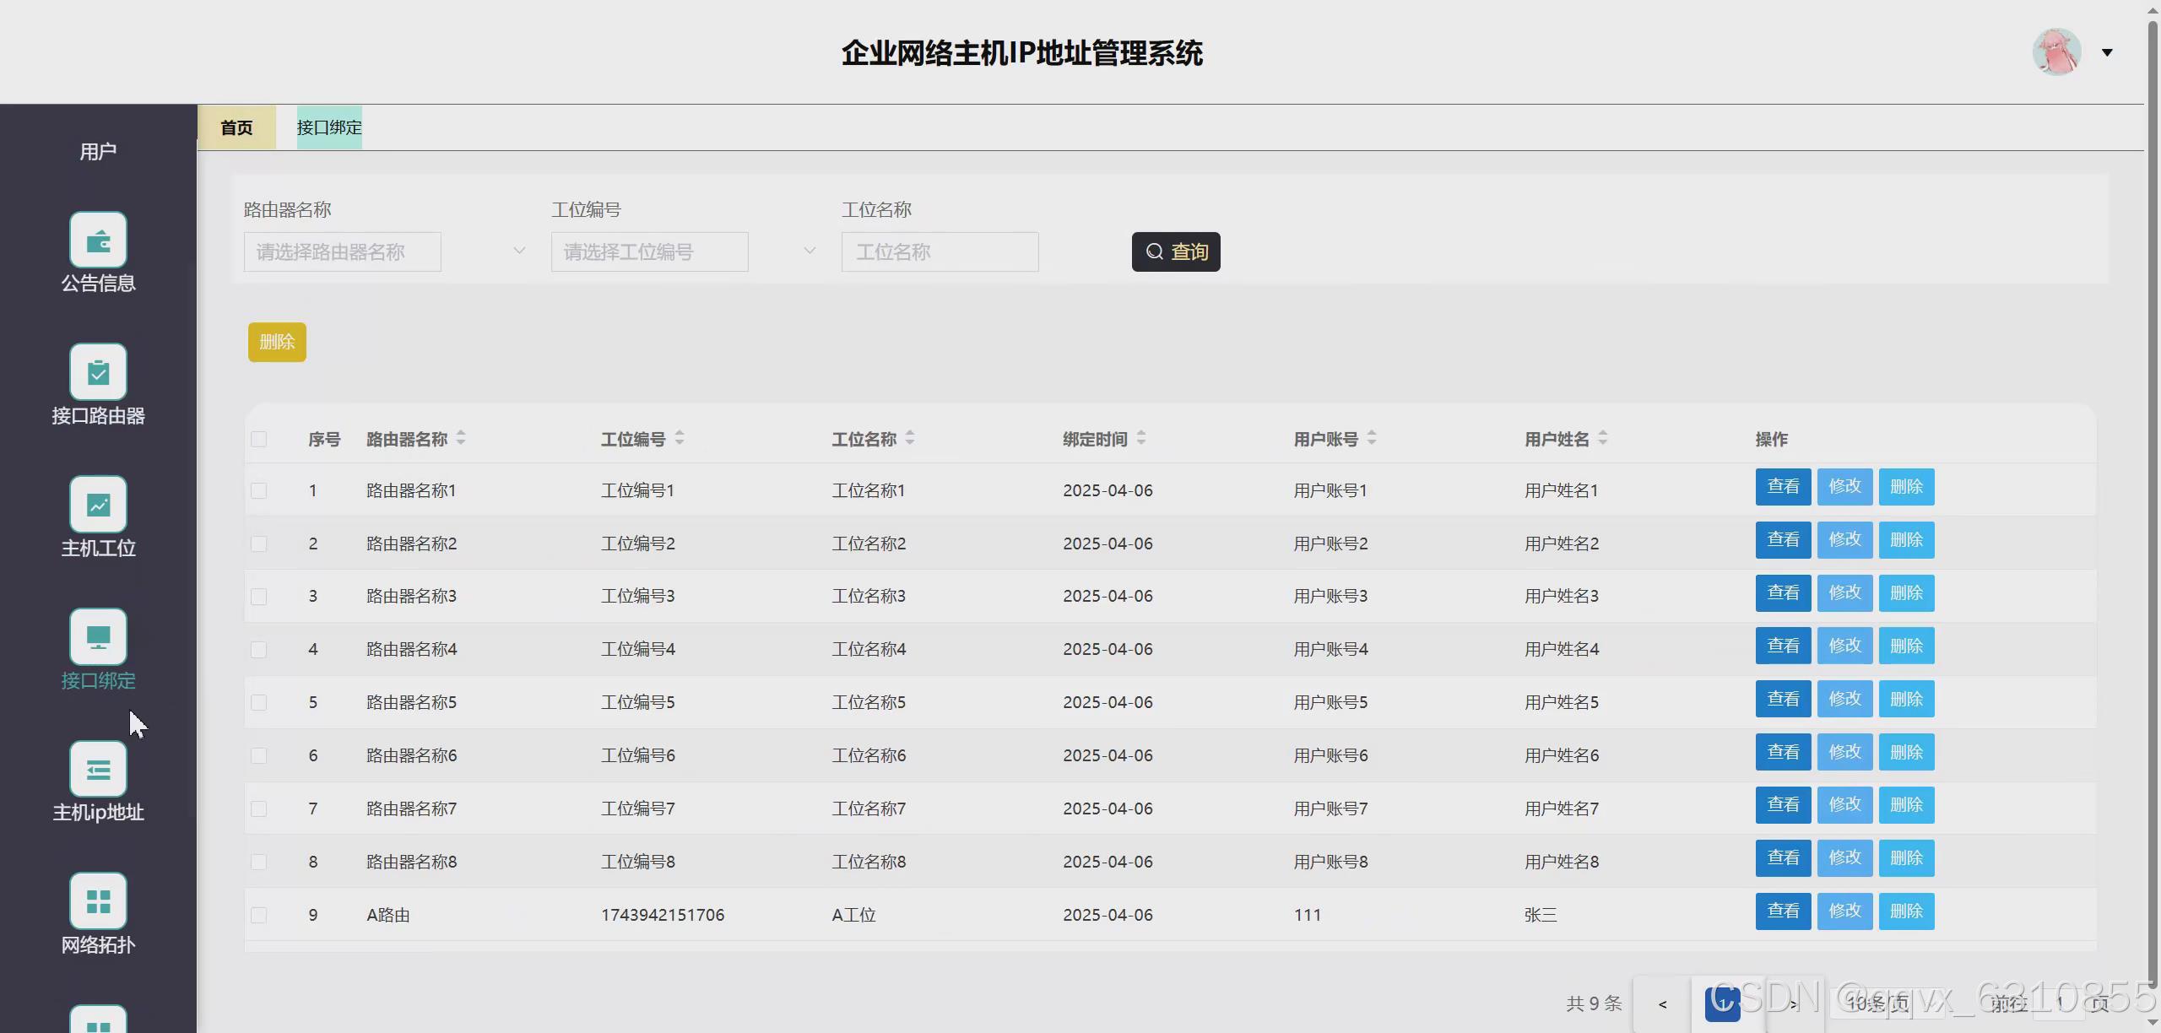
Task: Click the 共 9 条 total count
Action: [x=1594, y=1003]
